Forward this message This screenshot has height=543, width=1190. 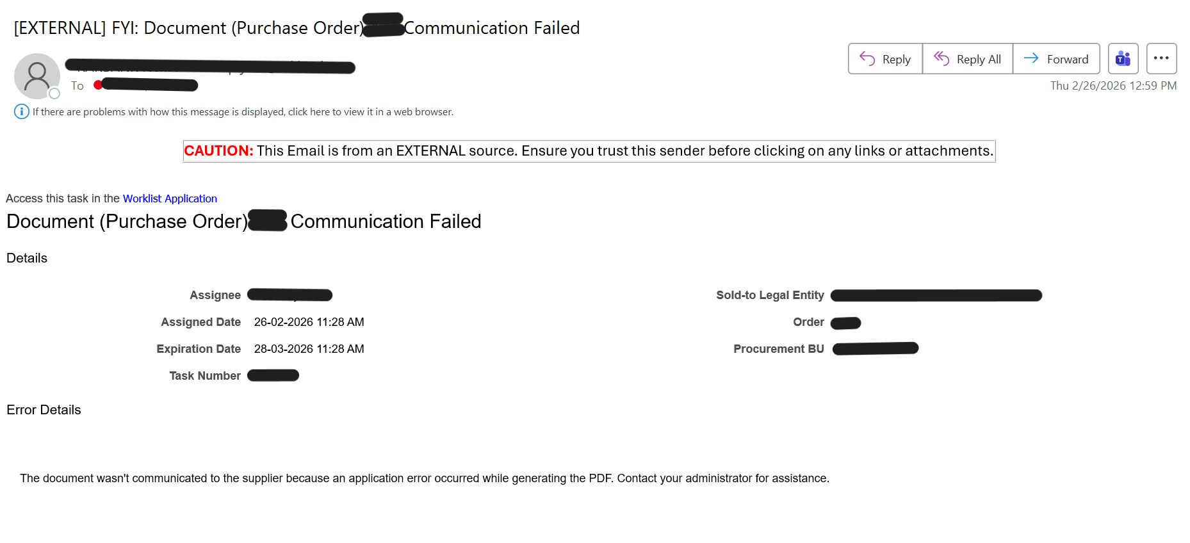1056,59
